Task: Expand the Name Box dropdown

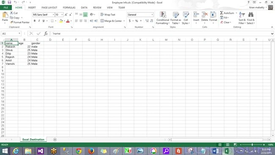Action: click(x=19, y=33)
